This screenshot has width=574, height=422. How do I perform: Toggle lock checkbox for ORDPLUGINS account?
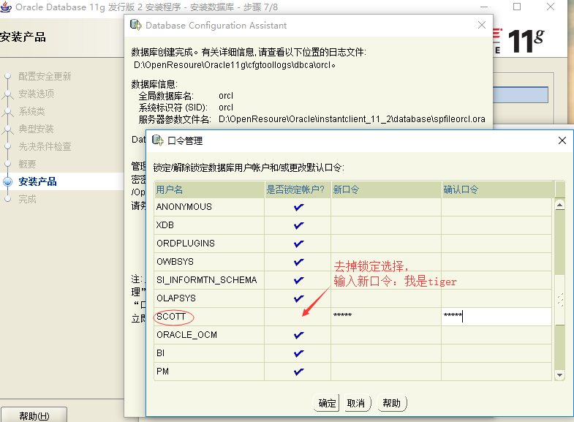(x=298, y=244)
